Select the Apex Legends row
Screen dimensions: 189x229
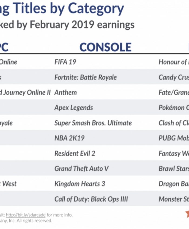coord(74,108)
